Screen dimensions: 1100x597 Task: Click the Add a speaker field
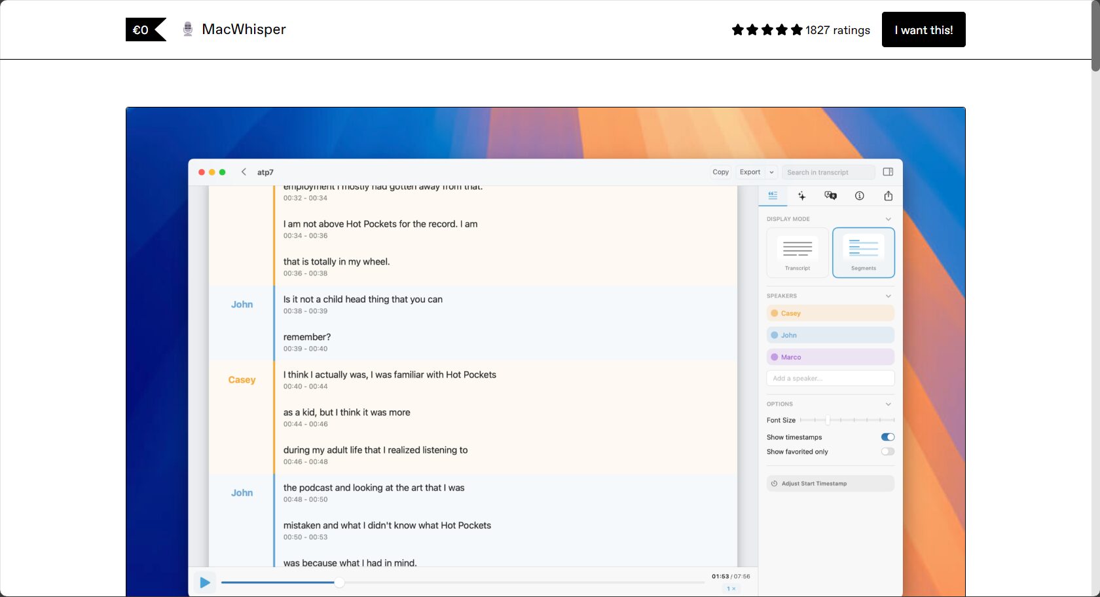point(830,378)
